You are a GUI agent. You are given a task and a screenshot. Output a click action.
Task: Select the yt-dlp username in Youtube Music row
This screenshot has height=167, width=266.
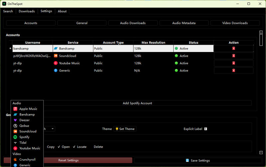click(x=33, y=63)
